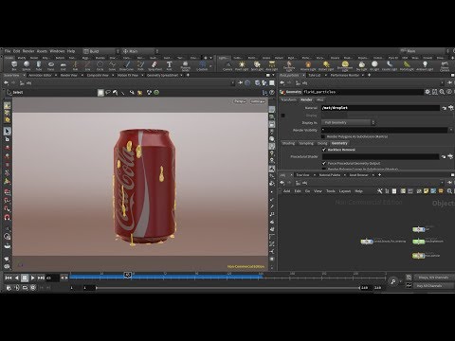
Task: Click the timeline range slider bar
Action: 227,288
